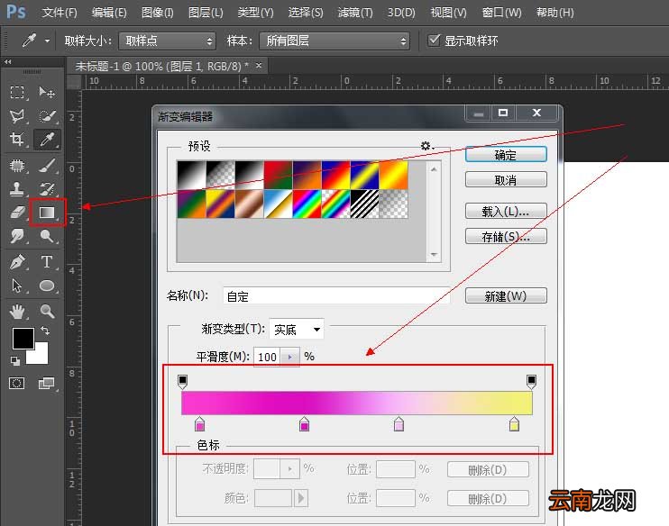Select left opacity stop above gradient
The image size is (669, 526).
[x=182, y=382]
